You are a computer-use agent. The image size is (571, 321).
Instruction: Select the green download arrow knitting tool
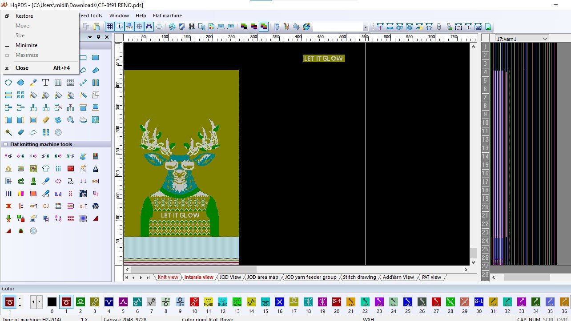click(x=33, y=181)
